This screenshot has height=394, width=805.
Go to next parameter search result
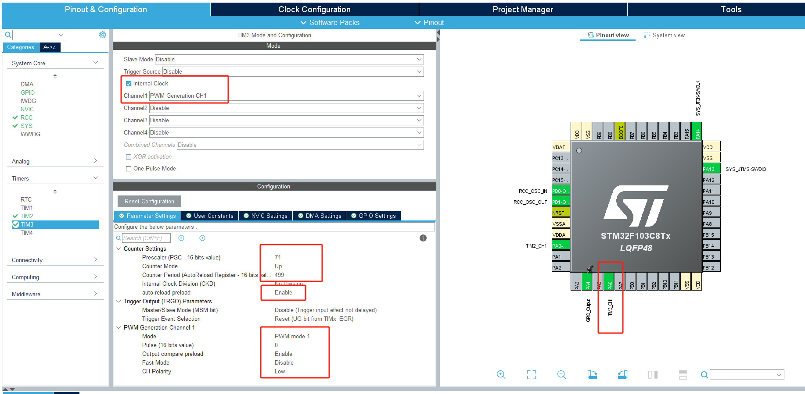pyautogui.click(x=202, y=238)
